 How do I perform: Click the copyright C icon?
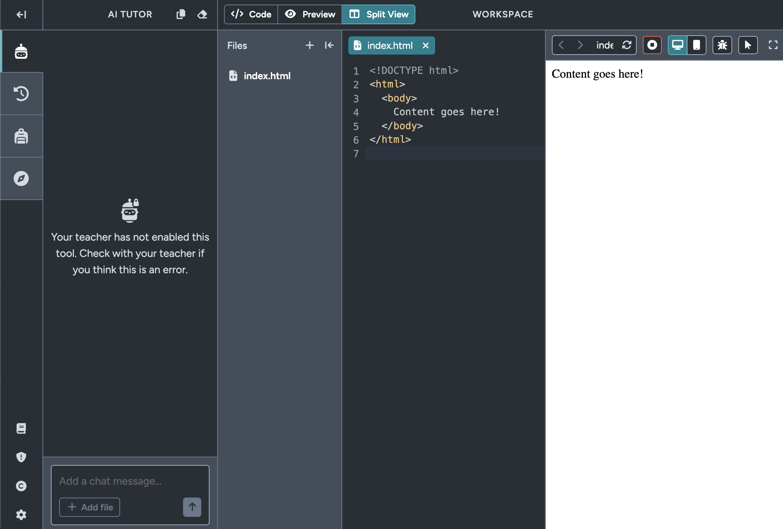pos(21,486)
